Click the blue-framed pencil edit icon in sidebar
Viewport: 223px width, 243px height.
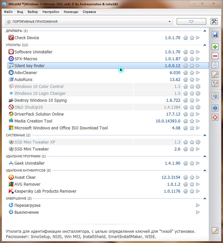coord(215,84)
